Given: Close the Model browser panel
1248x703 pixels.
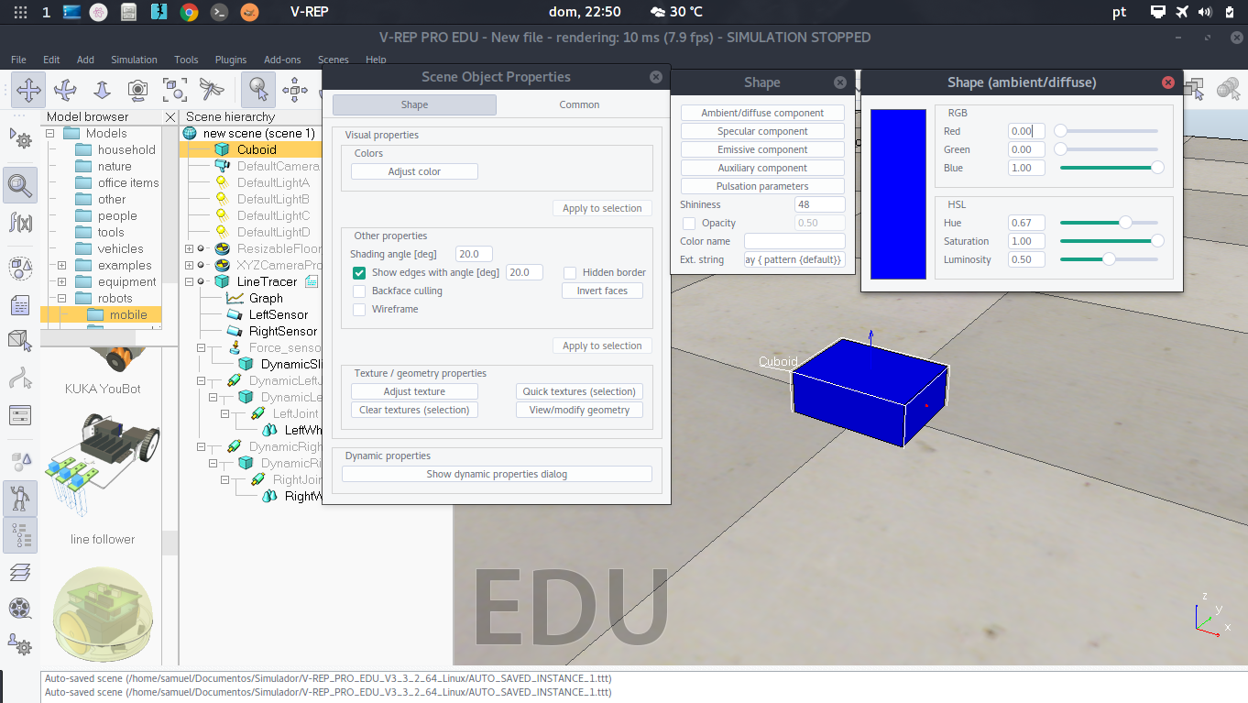Looking at the screenshot, I should 170,116.
